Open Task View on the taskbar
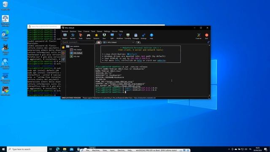The image size is (270, 152). [x=51, y=149]
